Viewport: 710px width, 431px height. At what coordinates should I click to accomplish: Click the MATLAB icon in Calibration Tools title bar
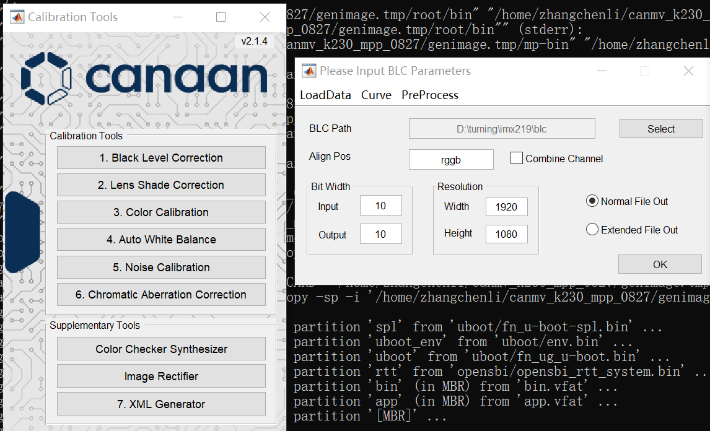[x=17, y=17]
